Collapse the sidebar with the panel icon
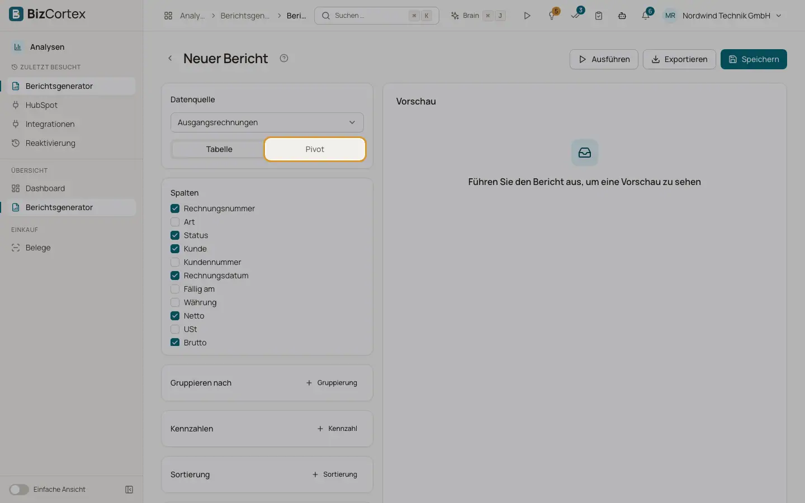 129,490
